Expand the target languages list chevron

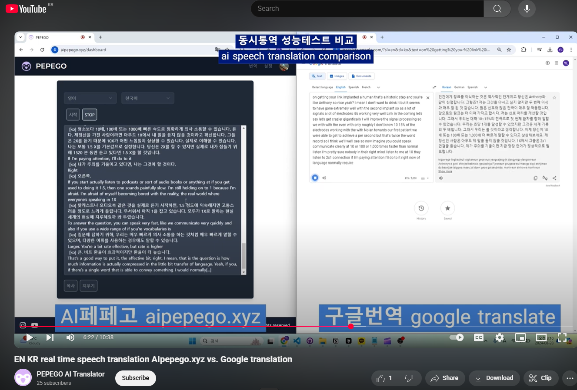click(486, 87)
